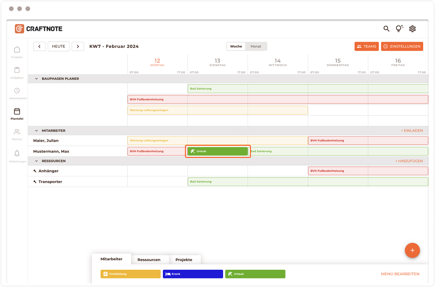The width and height of the screenshot is (435, 287).
Task: Click Urlaub entry for Max Mustermann
Action: (x=218, y=151)
